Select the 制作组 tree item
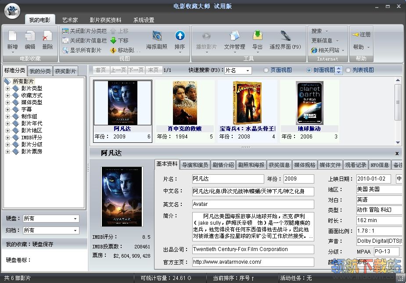 pyautogui.click(x=29, y=116)
